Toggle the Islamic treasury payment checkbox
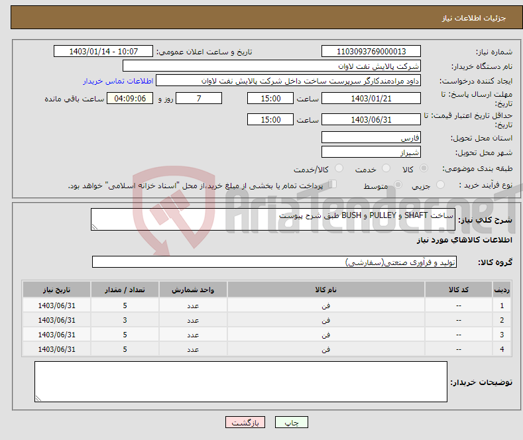The image size is (523, 440). (x=333, y=184)
